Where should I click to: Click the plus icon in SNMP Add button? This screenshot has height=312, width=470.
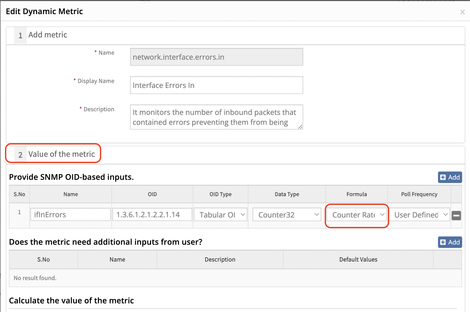(443, 177)
